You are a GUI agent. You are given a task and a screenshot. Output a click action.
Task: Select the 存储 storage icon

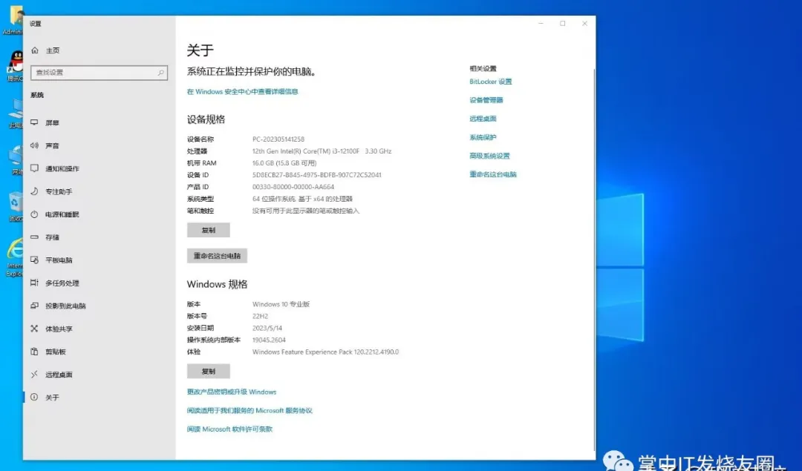tap(34, 237)
